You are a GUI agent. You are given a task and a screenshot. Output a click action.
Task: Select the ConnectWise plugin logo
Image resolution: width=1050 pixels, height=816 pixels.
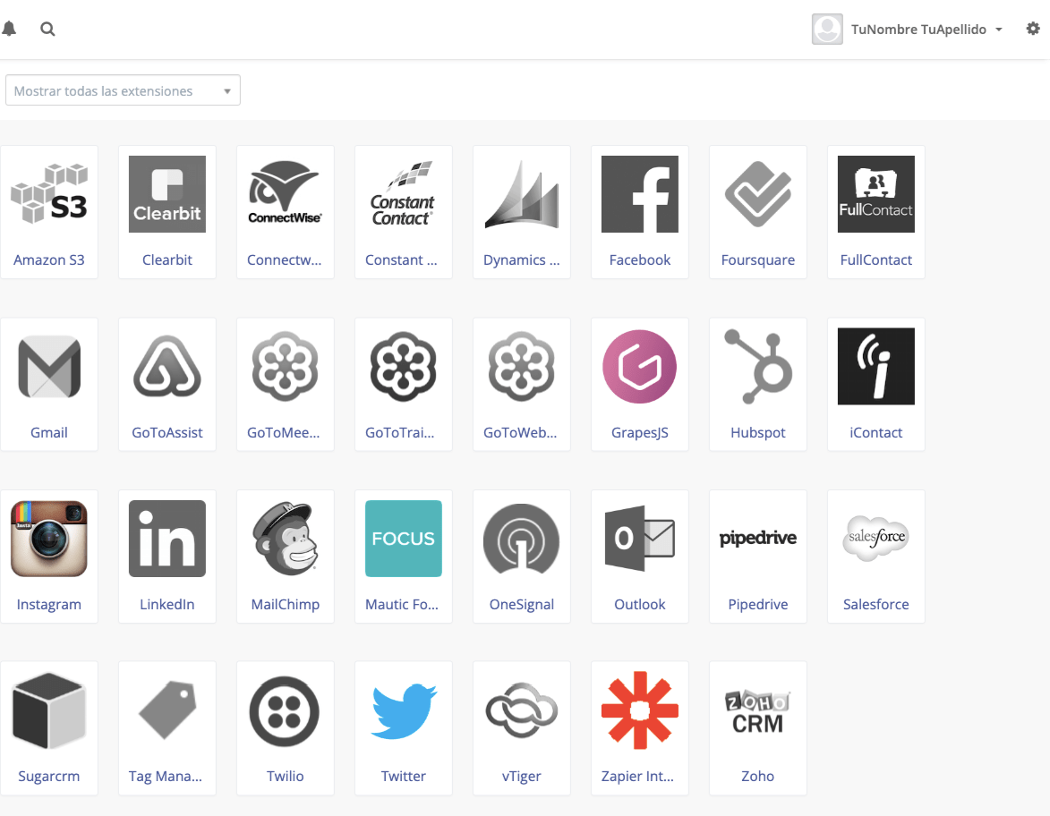[286, 192]
